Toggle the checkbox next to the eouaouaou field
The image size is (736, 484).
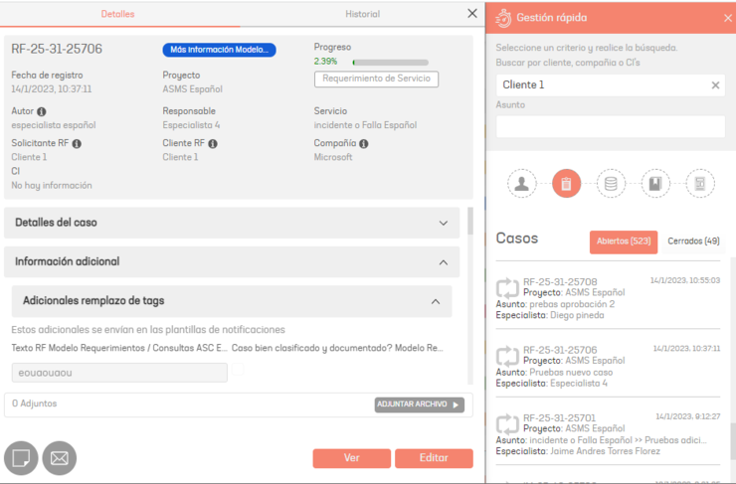239,372
